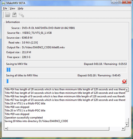Screen dimensions: 133x139
Task: Click the open files folder toolbar icon
Action: click(8, 14)
